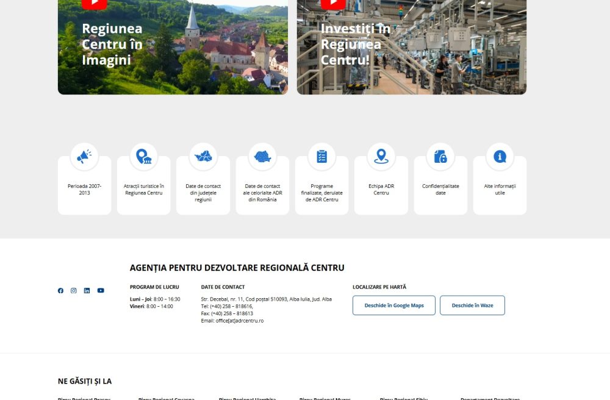
Task: Play the Regiunea Centru în Imagini video
Action: click(94, 4)
